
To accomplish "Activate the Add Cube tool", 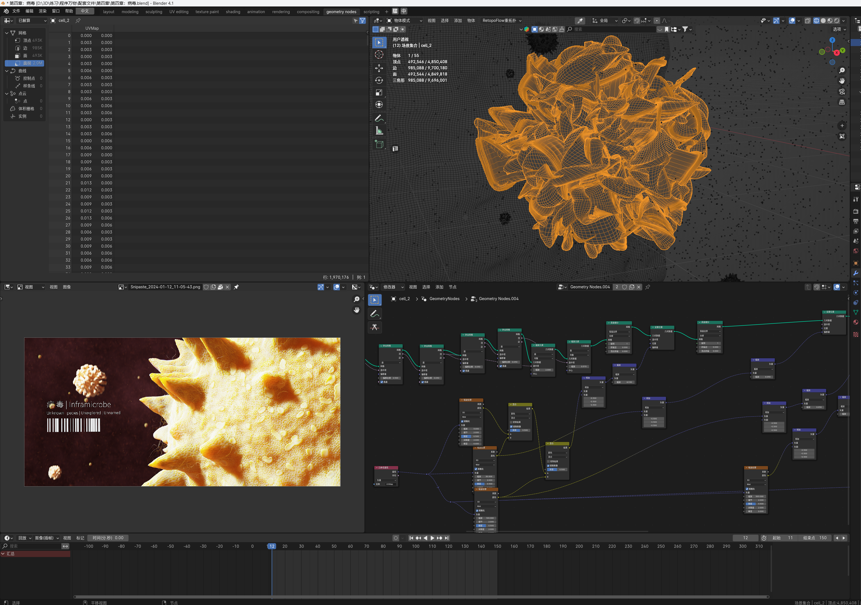I will tap(379, 144).
